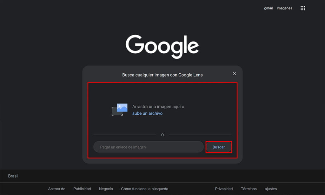Screen dimensions: 325x195
Task: Click the Google logo
Action: click(x=162, y=46)
